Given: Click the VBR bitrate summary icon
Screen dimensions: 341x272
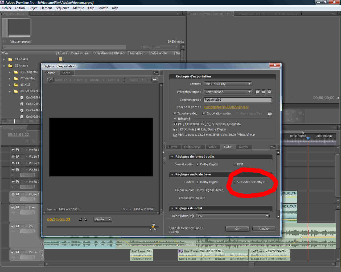Looking at the screenshot, I should pos(175,135).
